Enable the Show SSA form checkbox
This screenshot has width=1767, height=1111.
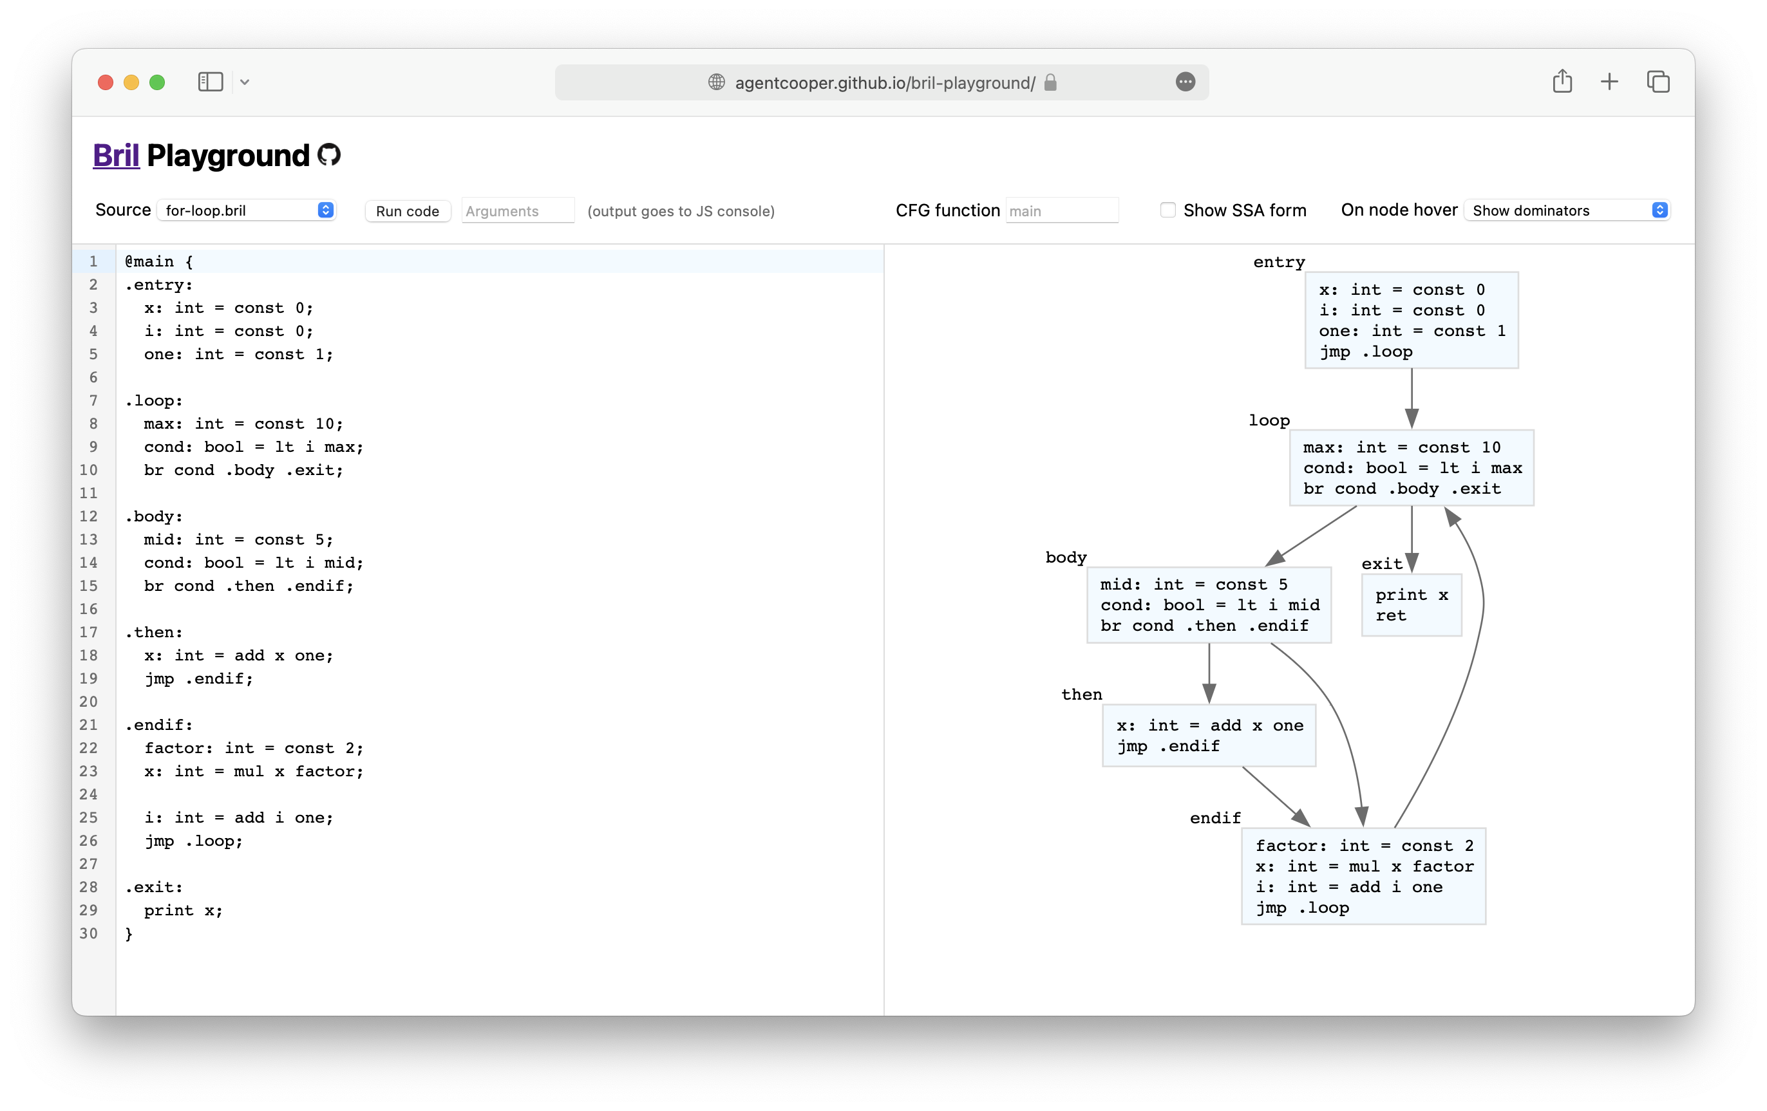(1167, 210)
